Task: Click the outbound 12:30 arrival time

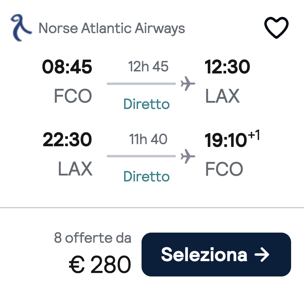Action: click(x=227, y=67)
